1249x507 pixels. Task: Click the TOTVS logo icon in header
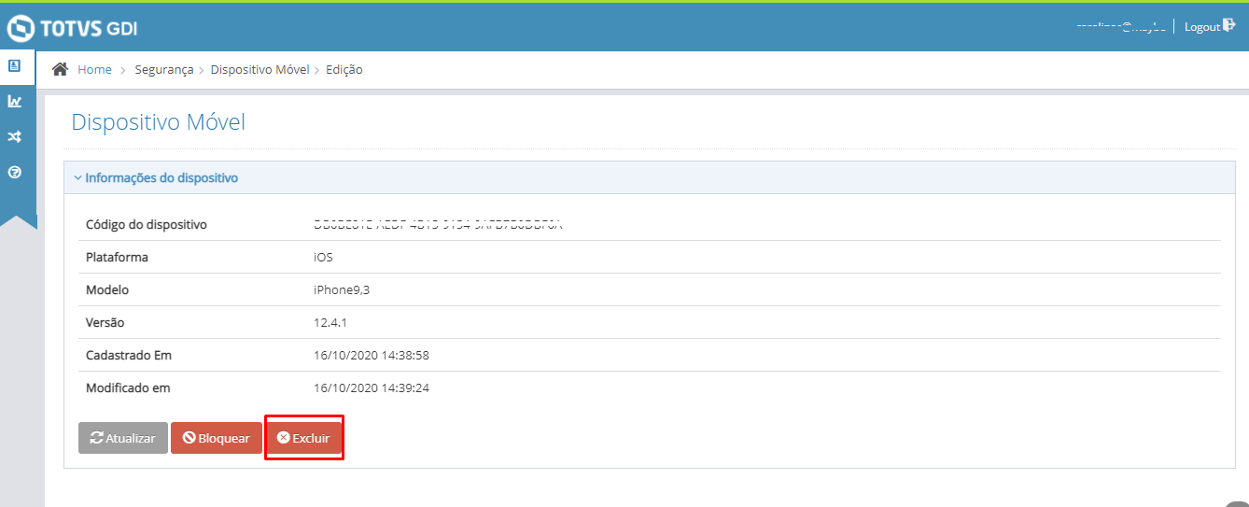coord(21,28)
